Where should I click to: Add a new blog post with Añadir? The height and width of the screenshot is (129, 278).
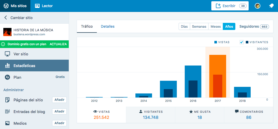click(59, 111)
